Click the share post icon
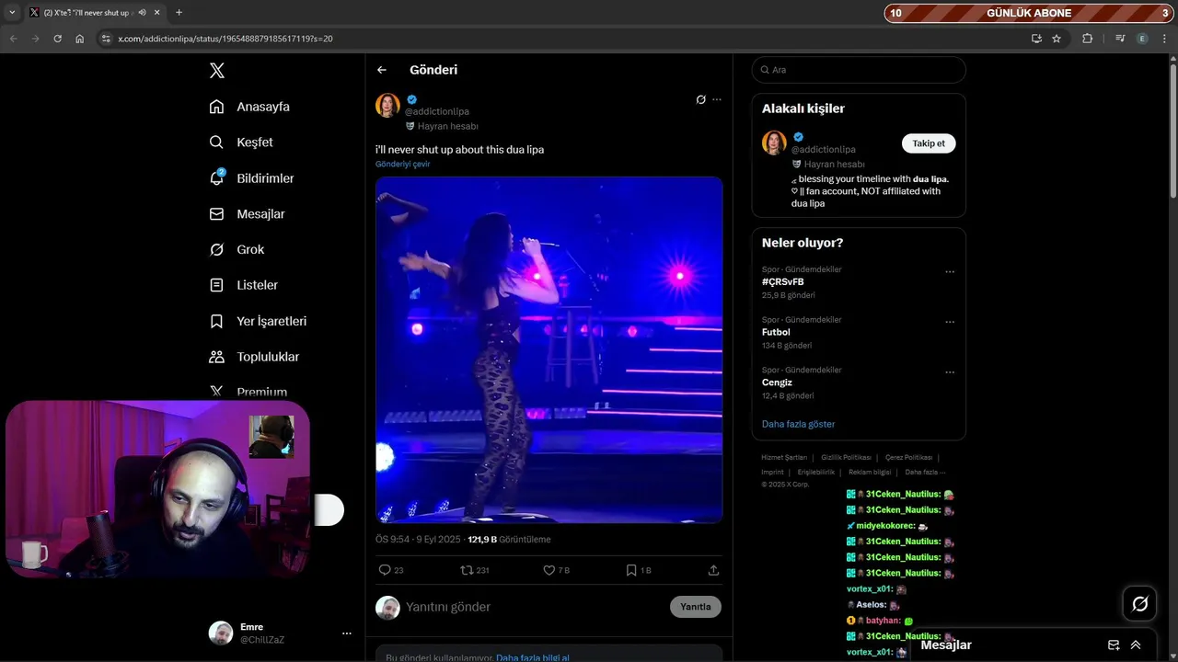The image size is (1178, 662). tap(713, 570)
